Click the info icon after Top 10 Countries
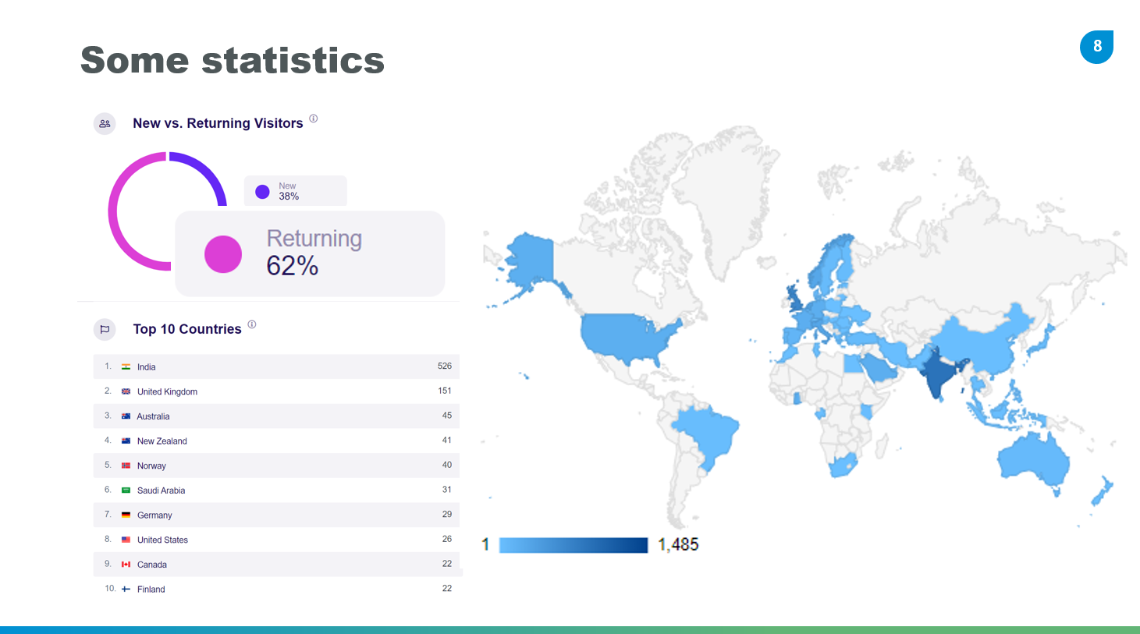1140x634 pixels. [252, 324]
